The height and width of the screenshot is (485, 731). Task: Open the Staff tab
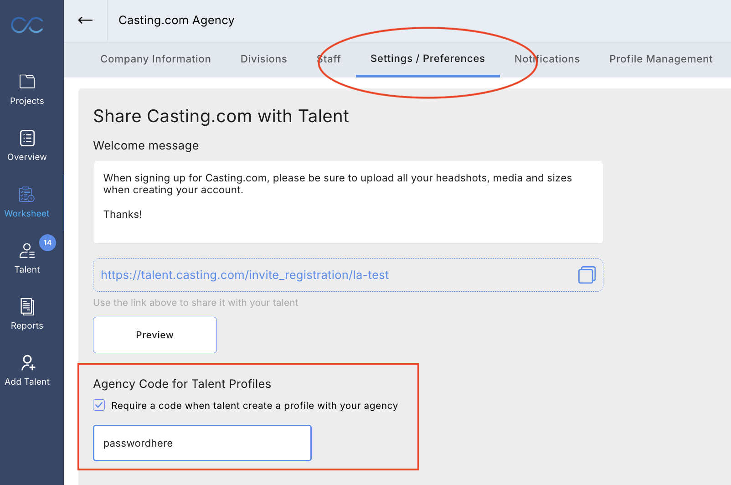click(329, 59)
